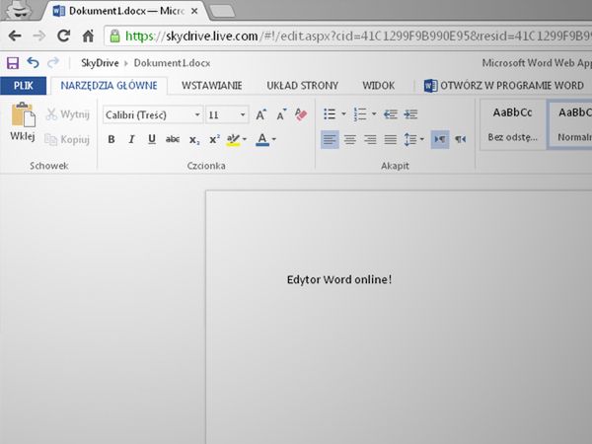Click the Save icon in quick access bar
The height and width of the screenshot is (444, 592).
click(x=13, y=63)
